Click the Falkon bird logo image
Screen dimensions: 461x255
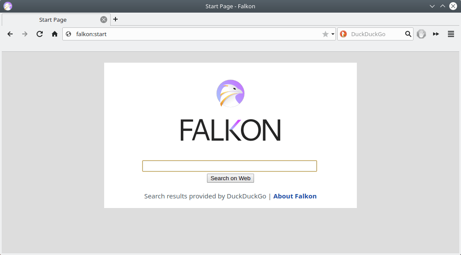230,94
